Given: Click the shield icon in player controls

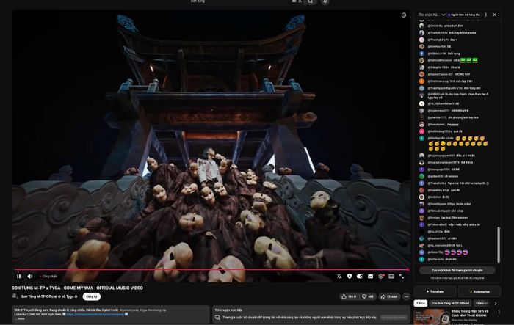Looking at the screenshot, I should point(350,276).
